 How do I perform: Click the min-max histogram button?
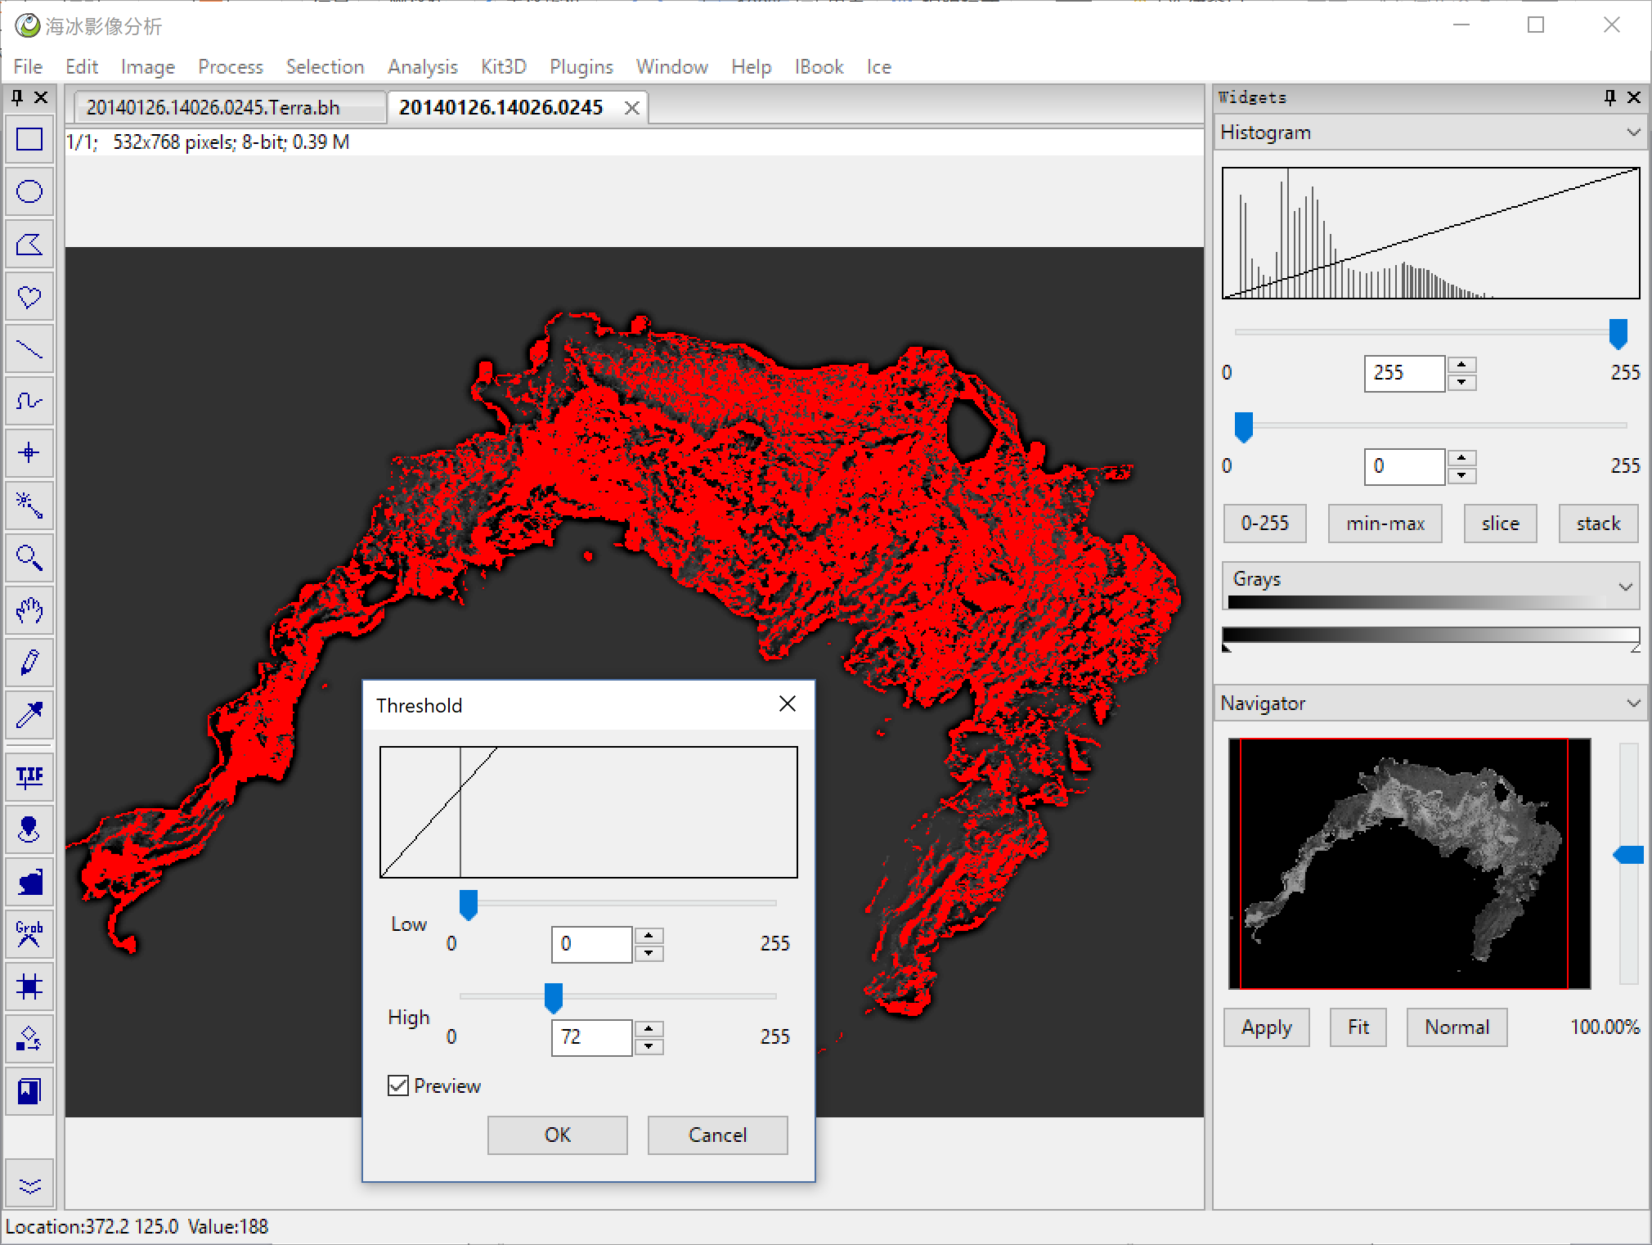tap(1385, 524)
